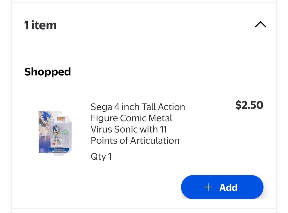Click the $2.50 price
Image resolution: width=288 pixels, height=213 pixels.
pos(249,105)
